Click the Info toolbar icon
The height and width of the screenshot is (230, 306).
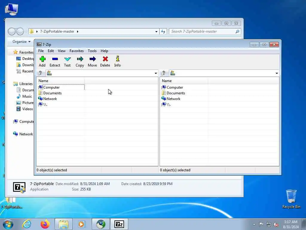coord(117,61)
